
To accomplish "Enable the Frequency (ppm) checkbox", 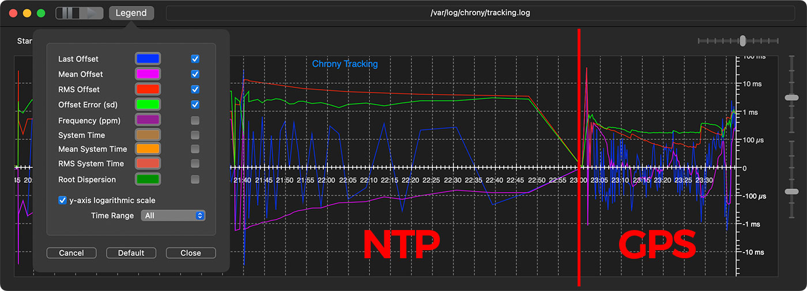I will [x=195, y=120].
